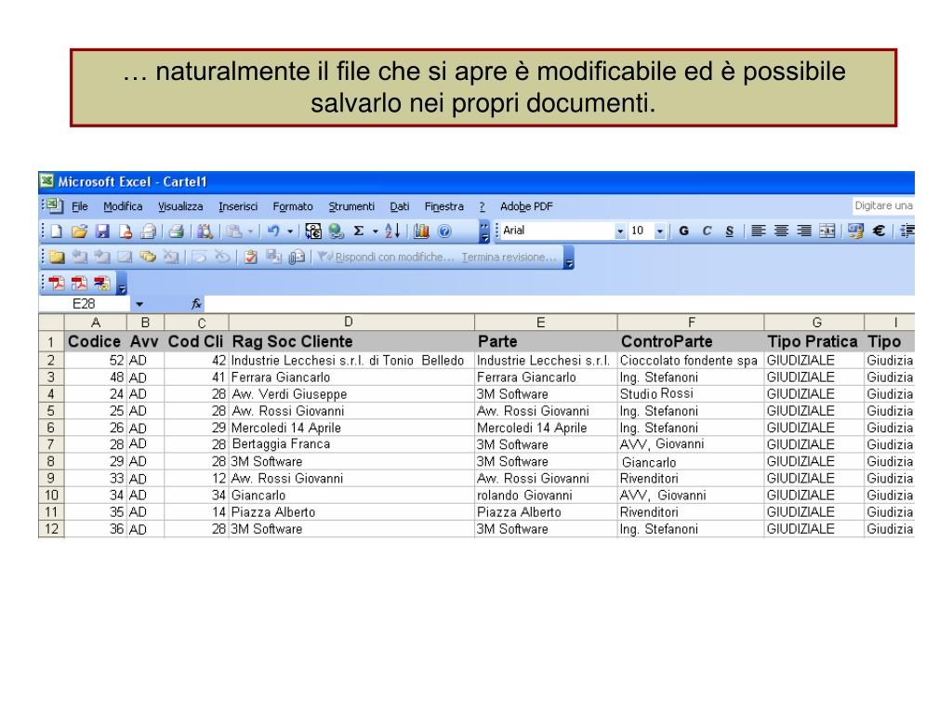Image resolution: width=952 pixels, height=714 pixels.
Task: Expand the PDF toolbar options arrow
Action: 122,284
